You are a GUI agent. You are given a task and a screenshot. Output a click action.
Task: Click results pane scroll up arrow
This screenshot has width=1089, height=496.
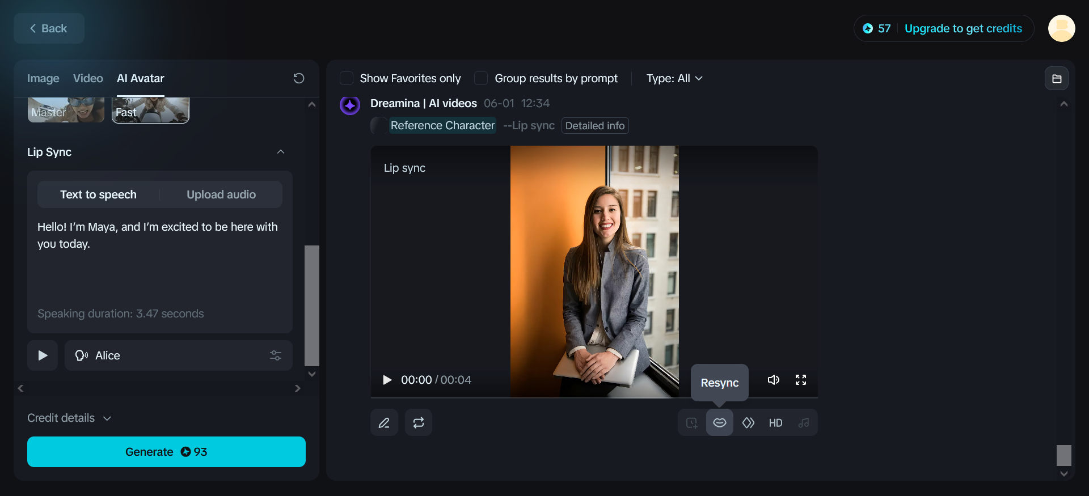coord(1064,104)
